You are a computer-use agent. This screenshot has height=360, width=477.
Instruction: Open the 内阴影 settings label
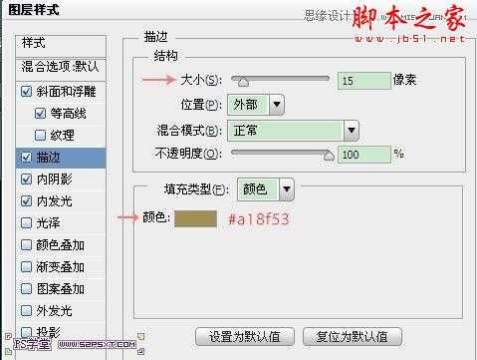coord(55,180)
